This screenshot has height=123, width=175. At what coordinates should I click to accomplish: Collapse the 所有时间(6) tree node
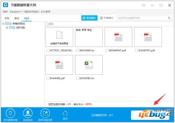pyautogui.click(x=3, y=24)
